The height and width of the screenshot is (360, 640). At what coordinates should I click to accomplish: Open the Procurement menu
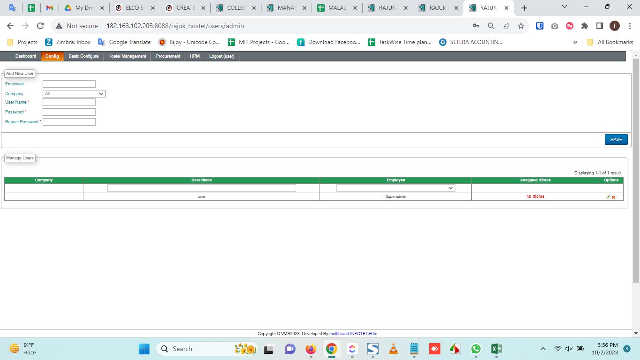[x=168, y=56]
